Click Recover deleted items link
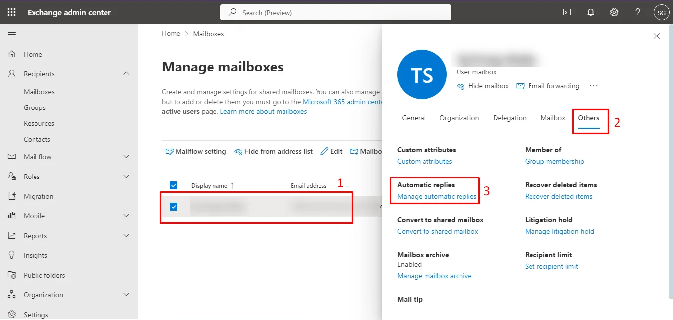 point(559,196)
